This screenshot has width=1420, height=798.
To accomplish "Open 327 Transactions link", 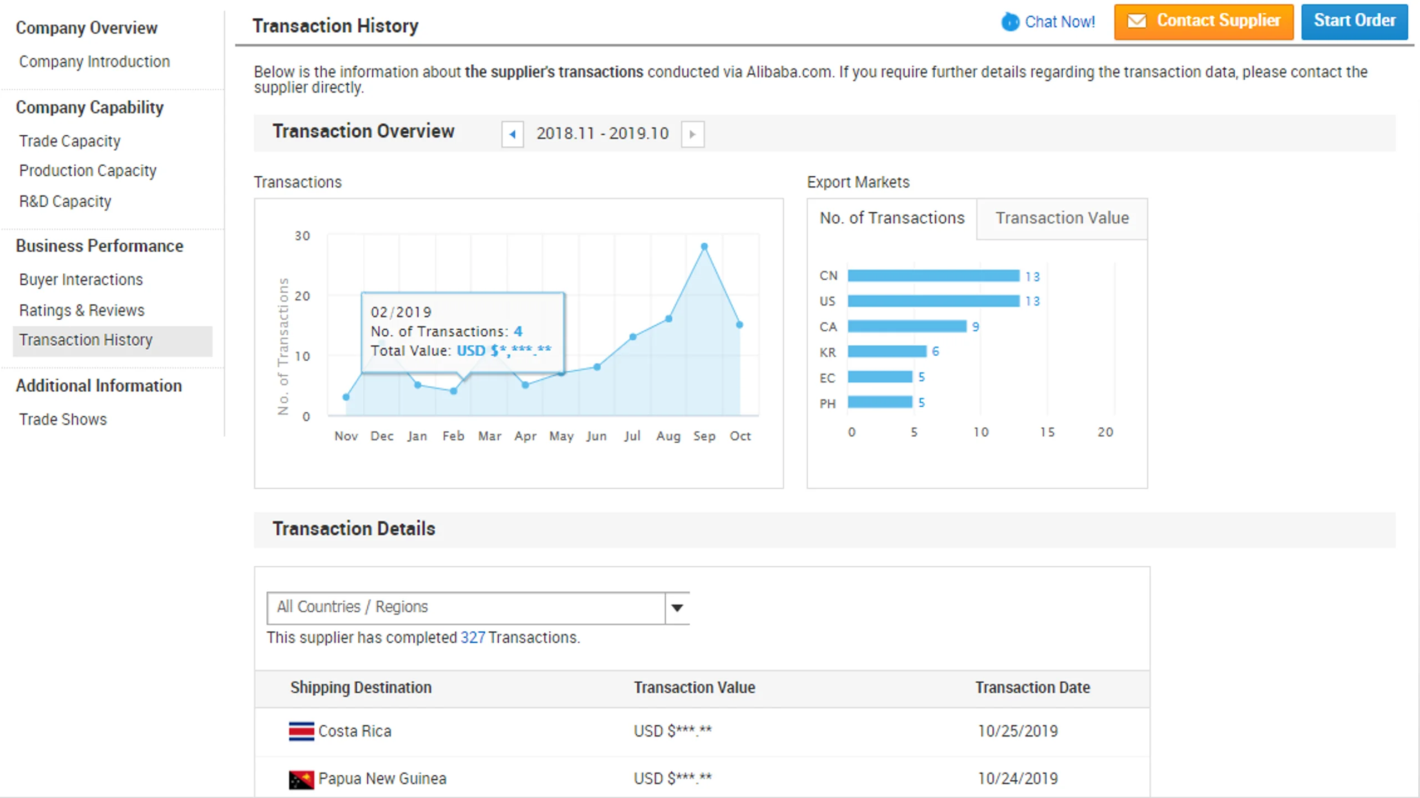I will (x=473, y=638).
